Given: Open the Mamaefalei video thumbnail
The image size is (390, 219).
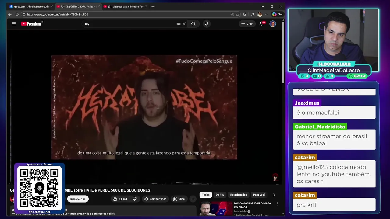Looking at the screenshot, I should [216, 209].
